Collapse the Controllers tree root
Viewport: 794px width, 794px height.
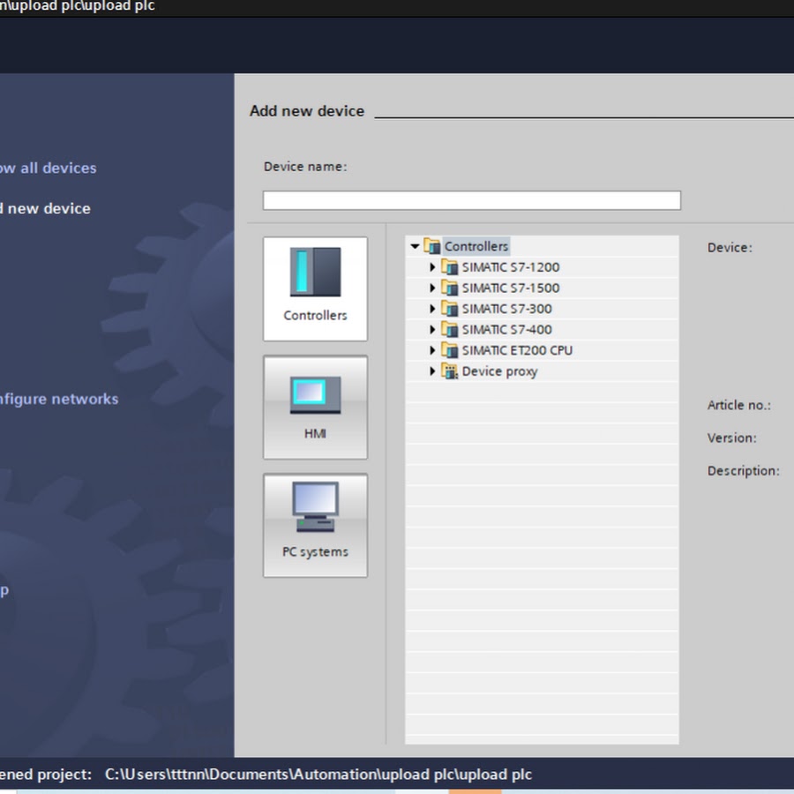[415, 247]
